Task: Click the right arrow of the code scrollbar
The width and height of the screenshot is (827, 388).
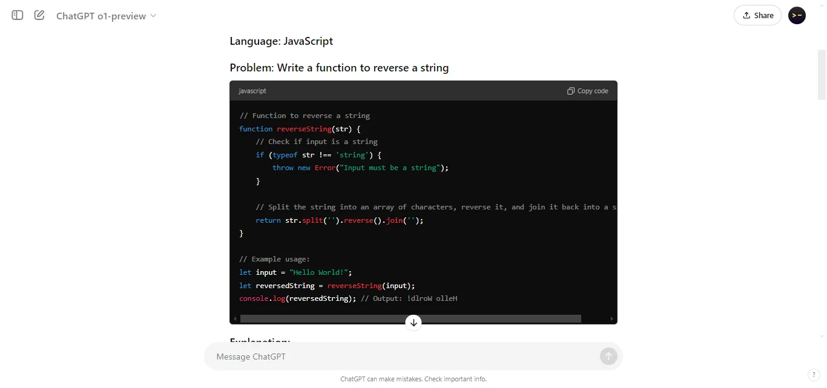Action: (x=613, y=318)
